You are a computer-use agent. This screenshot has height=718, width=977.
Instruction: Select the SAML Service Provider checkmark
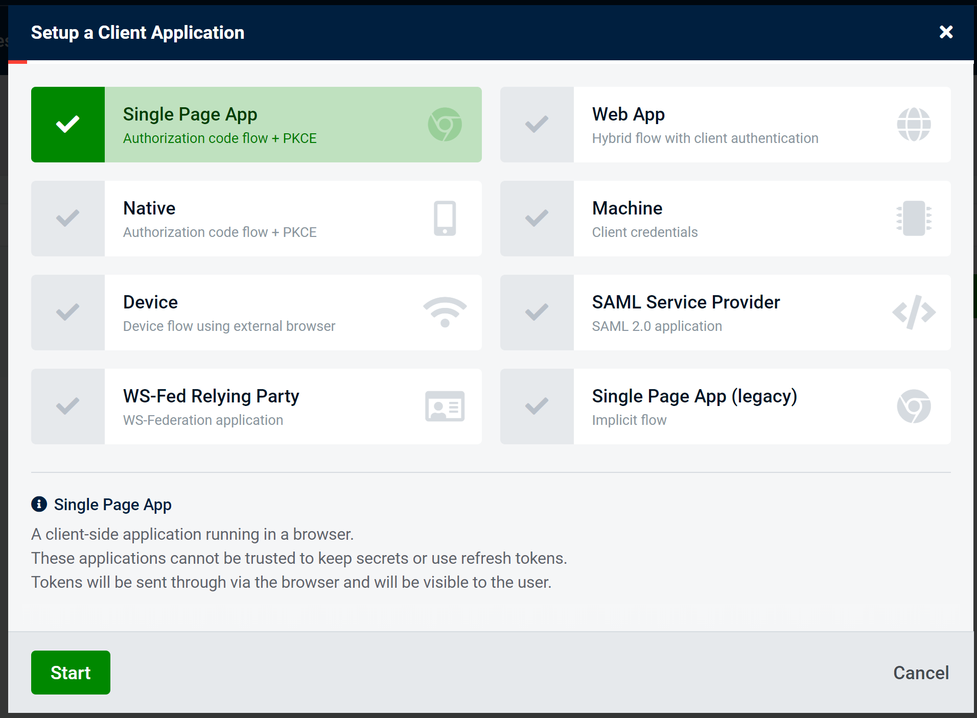click(537, 312)
